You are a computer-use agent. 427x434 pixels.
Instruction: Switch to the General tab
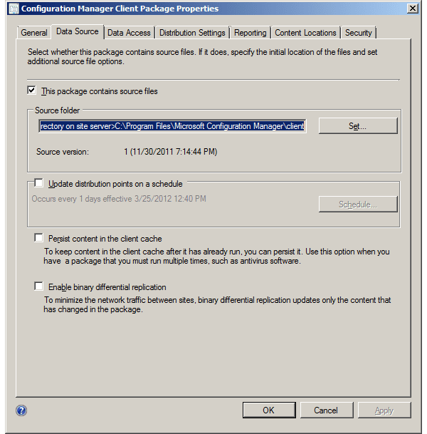34,33
